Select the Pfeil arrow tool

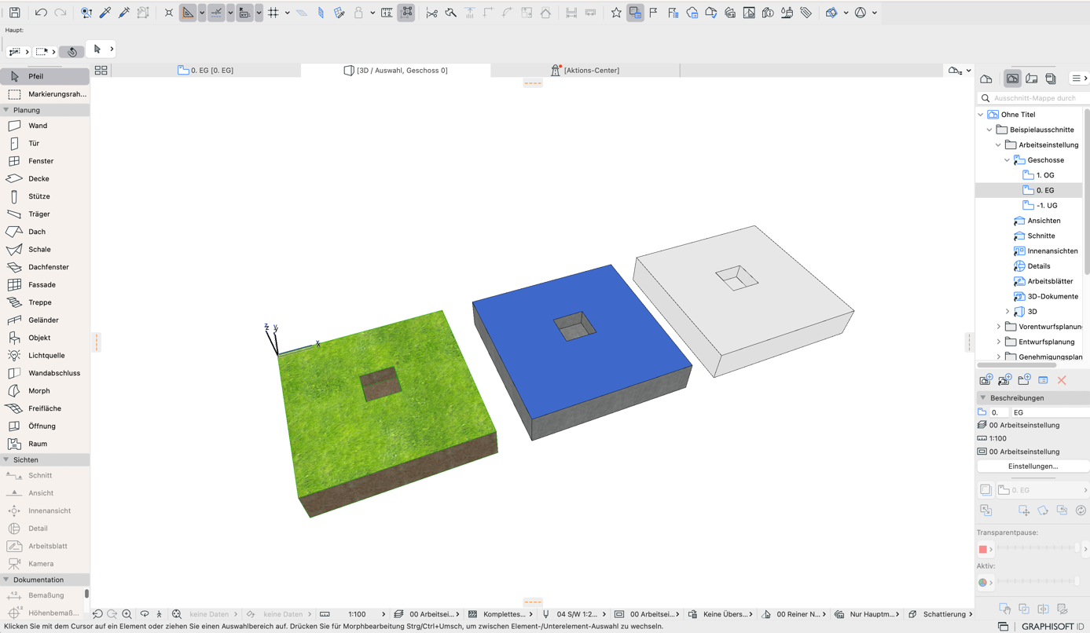(x=45, y=76)
